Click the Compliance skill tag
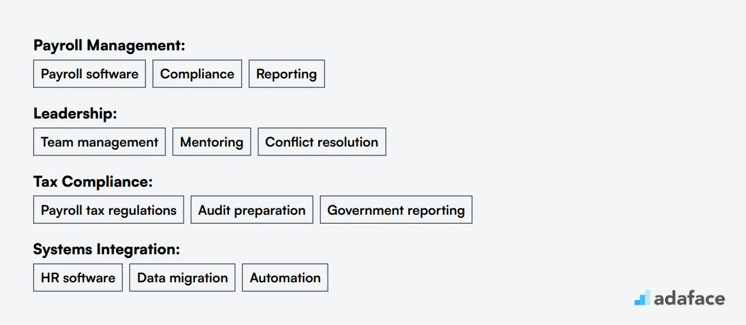Viewport: 746px width, 325px height. (x=197, y=74)
